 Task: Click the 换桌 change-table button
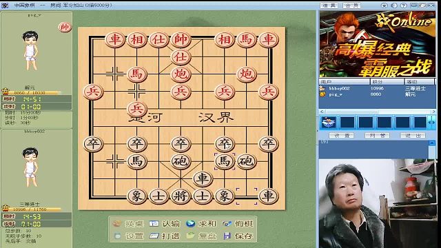(x=129, y=224)
